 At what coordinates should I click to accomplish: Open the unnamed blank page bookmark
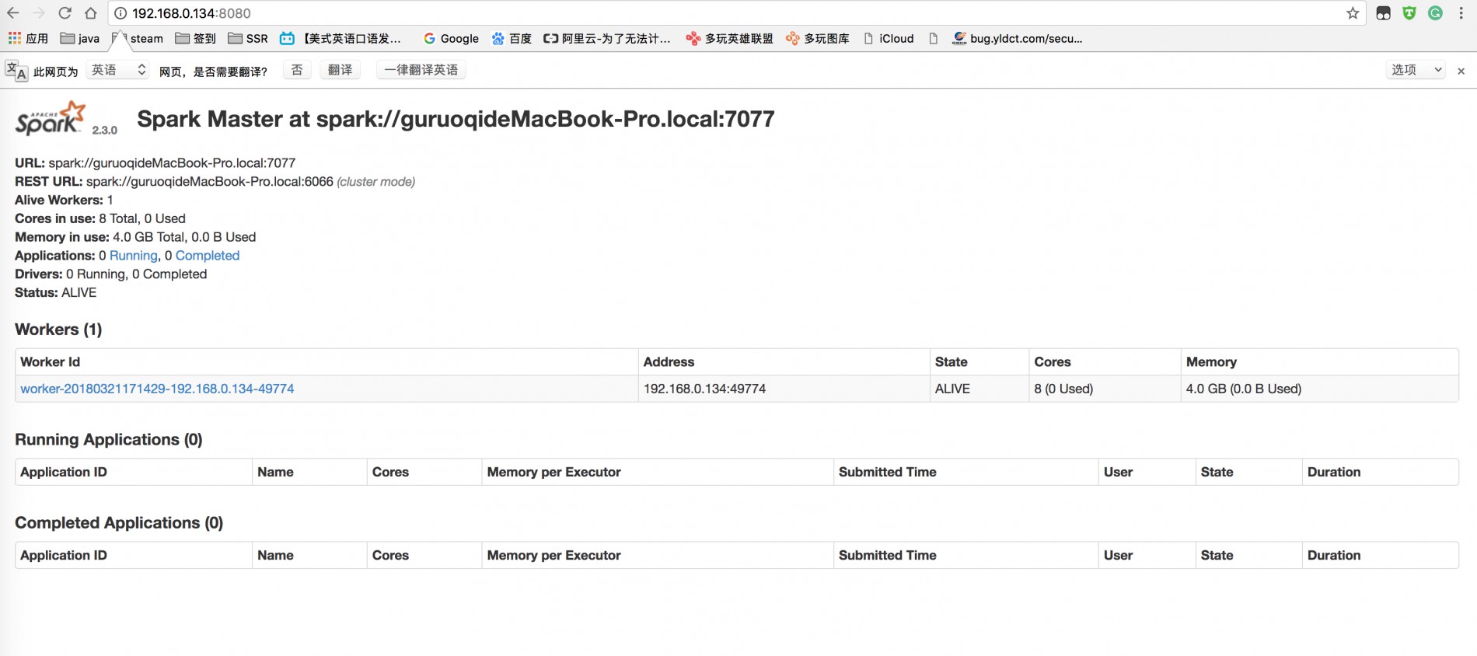[x=934, y=38]
